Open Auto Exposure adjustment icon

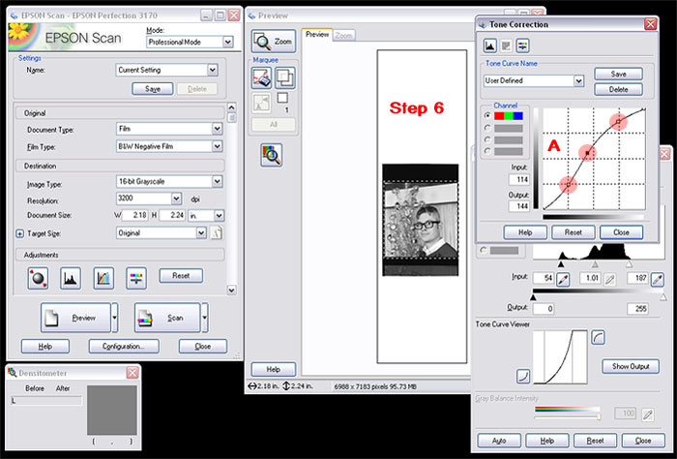pyautogui.click(x=38, y=278)
